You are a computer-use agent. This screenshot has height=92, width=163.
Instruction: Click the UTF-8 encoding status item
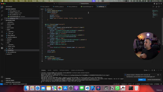[x=130, y=84]
